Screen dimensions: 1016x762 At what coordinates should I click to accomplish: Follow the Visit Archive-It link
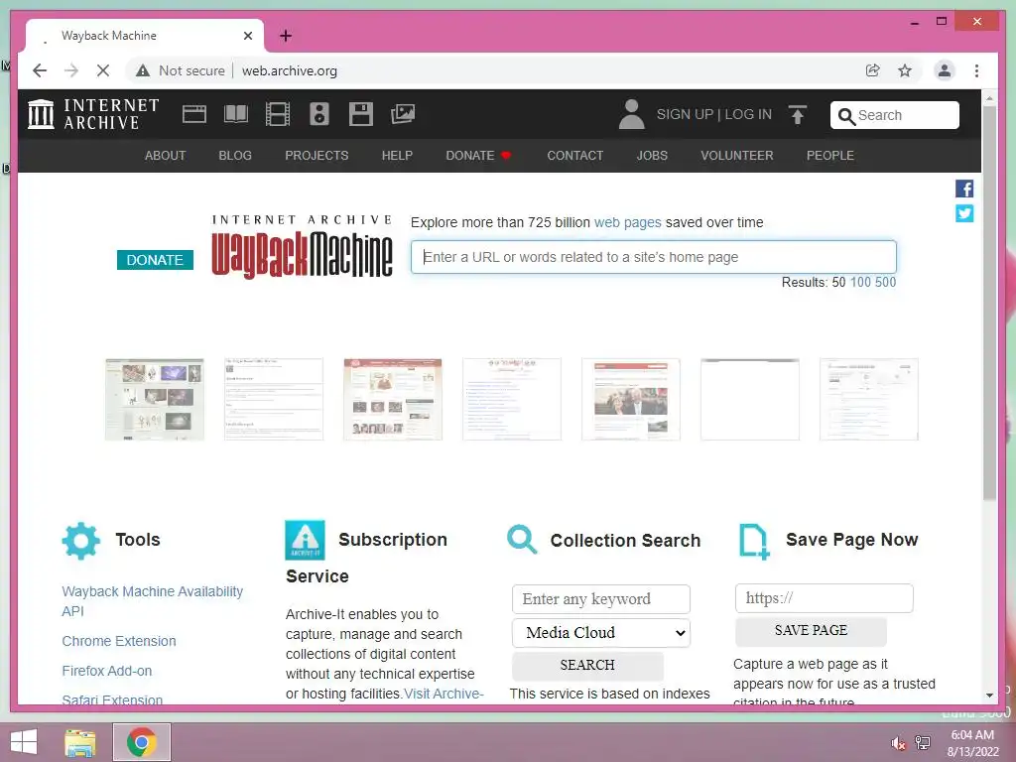444,694
